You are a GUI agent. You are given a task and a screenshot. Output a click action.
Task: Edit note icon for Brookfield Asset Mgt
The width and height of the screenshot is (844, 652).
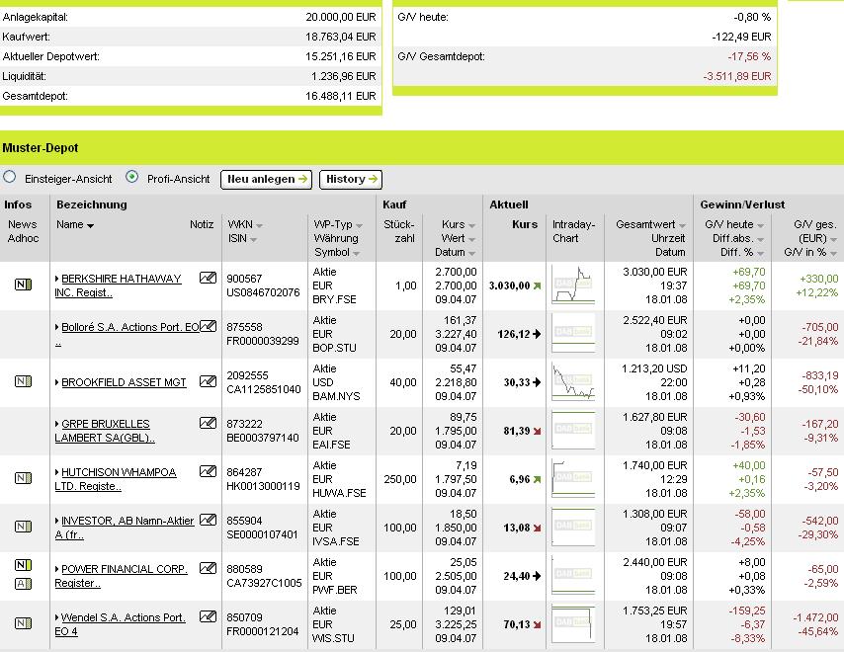pyautogui.click(x=208, y=381)
